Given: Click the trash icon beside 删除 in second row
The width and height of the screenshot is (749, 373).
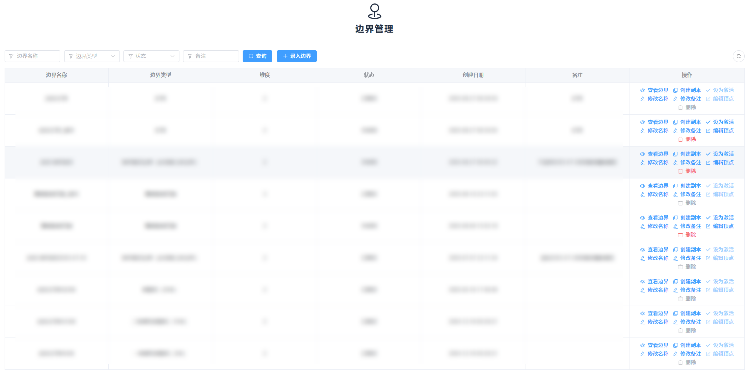Looking at the screenshot, I should (x=681, y=139).
